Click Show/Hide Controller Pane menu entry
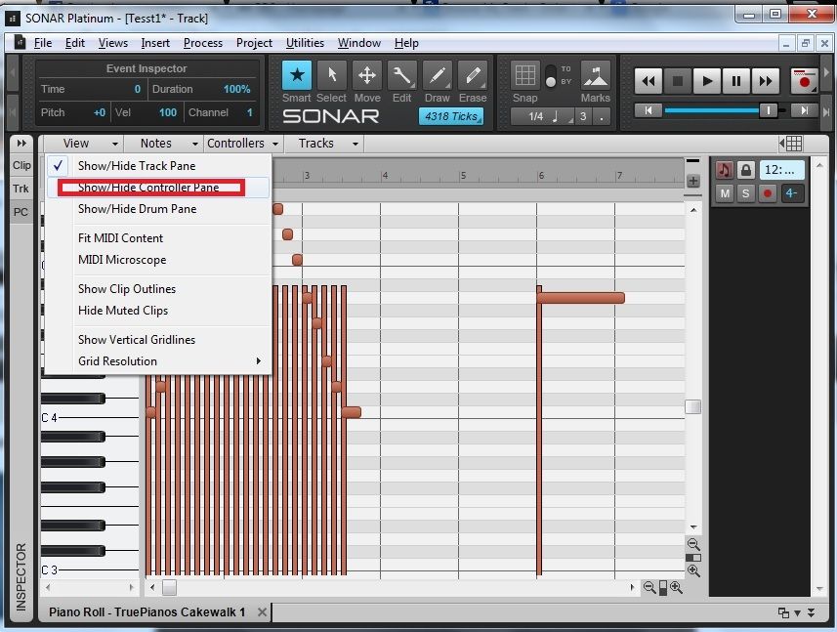 point(148,188)
